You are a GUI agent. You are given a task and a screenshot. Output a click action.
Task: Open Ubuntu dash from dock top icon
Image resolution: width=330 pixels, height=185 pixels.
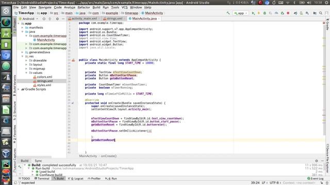click(x=6, y=11)
